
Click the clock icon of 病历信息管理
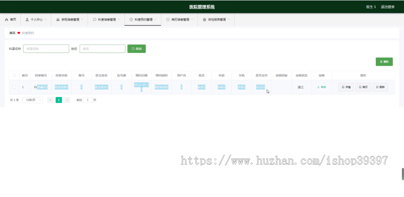click(x=168, y=20)
